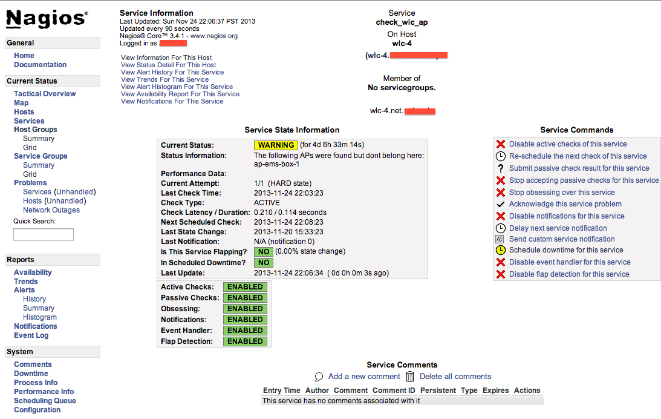
Task: Click the question mark icon to submit passive check result
Action: coord(500,168)
